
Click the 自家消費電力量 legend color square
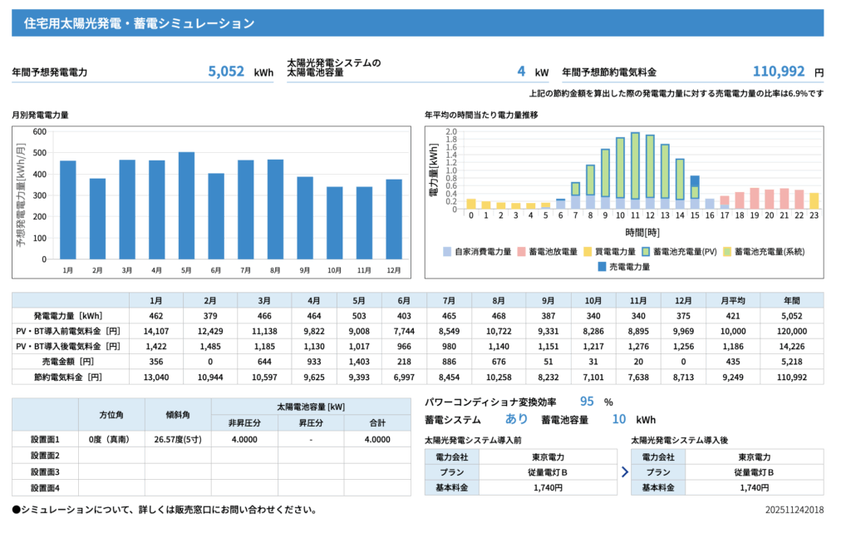pyautogui.click(x=447, y=251)
